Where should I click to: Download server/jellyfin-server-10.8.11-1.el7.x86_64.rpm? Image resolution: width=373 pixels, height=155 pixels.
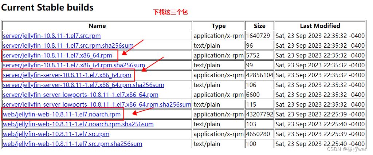pos(67,75)
